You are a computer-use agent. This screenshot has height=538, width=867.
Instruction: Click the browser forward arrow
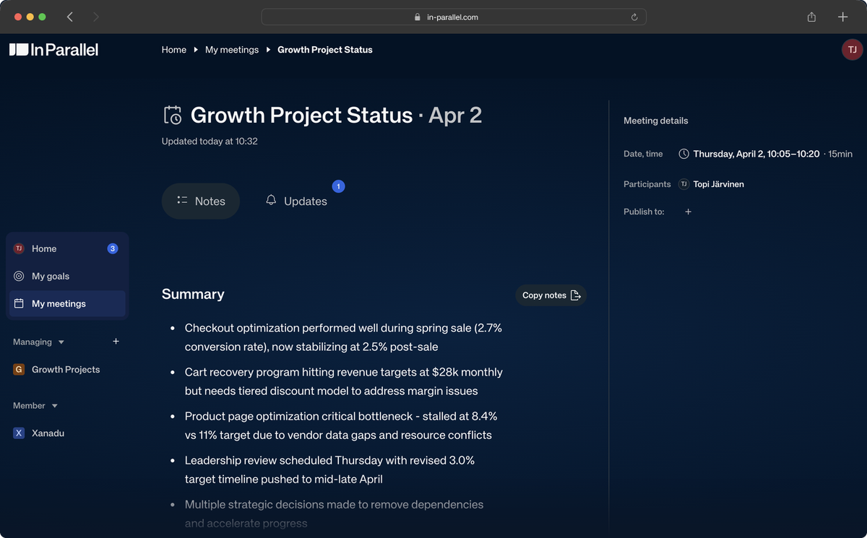click(96, 17)
